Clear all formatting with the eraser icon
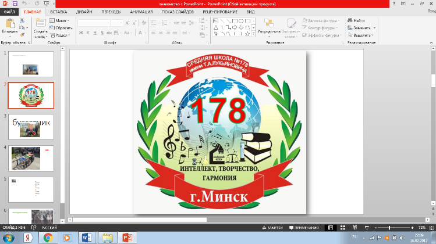 144,23
